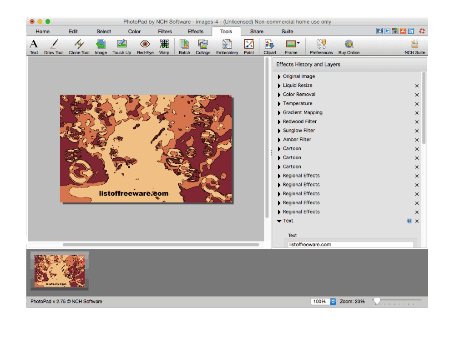455x344 pixels.
Task: Remove the Gradient Mapping effect
Action: click(x=417, y=113)
